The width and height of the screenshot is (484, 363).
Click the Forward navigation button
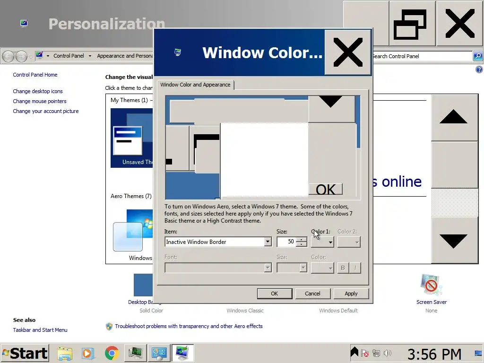[21, 56]
